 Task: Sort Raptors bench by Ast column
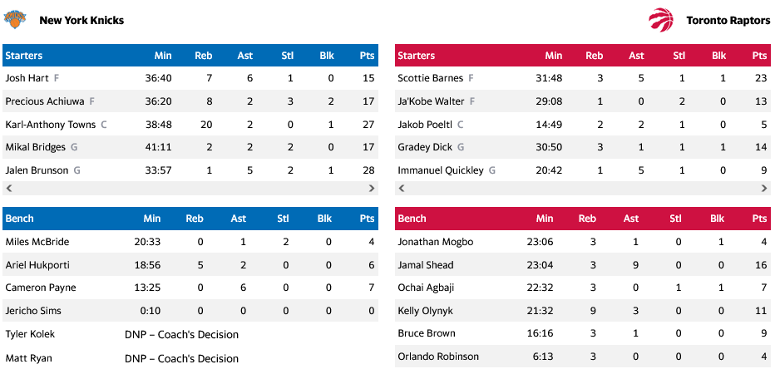tap(631, 219)
